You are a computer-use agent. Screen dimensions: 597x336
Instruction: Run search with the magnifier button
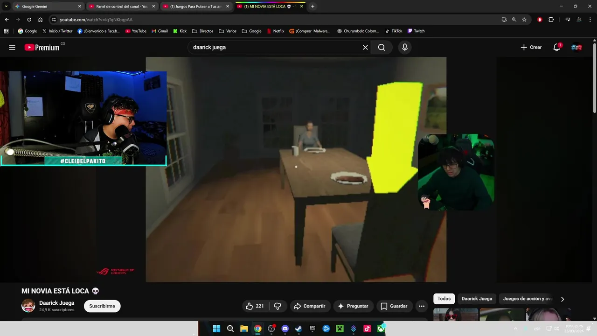(382, 47)
